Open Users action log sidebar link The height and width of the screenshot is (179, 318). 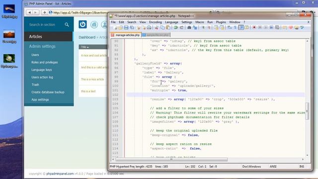pyautogui.click(x=42, y=78)
